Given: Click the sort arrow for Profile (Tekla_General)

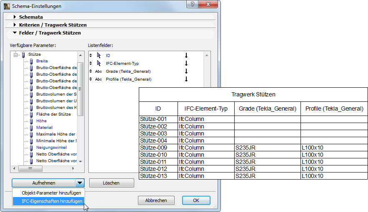Looking at the screenshot, I should pos(186,79).
